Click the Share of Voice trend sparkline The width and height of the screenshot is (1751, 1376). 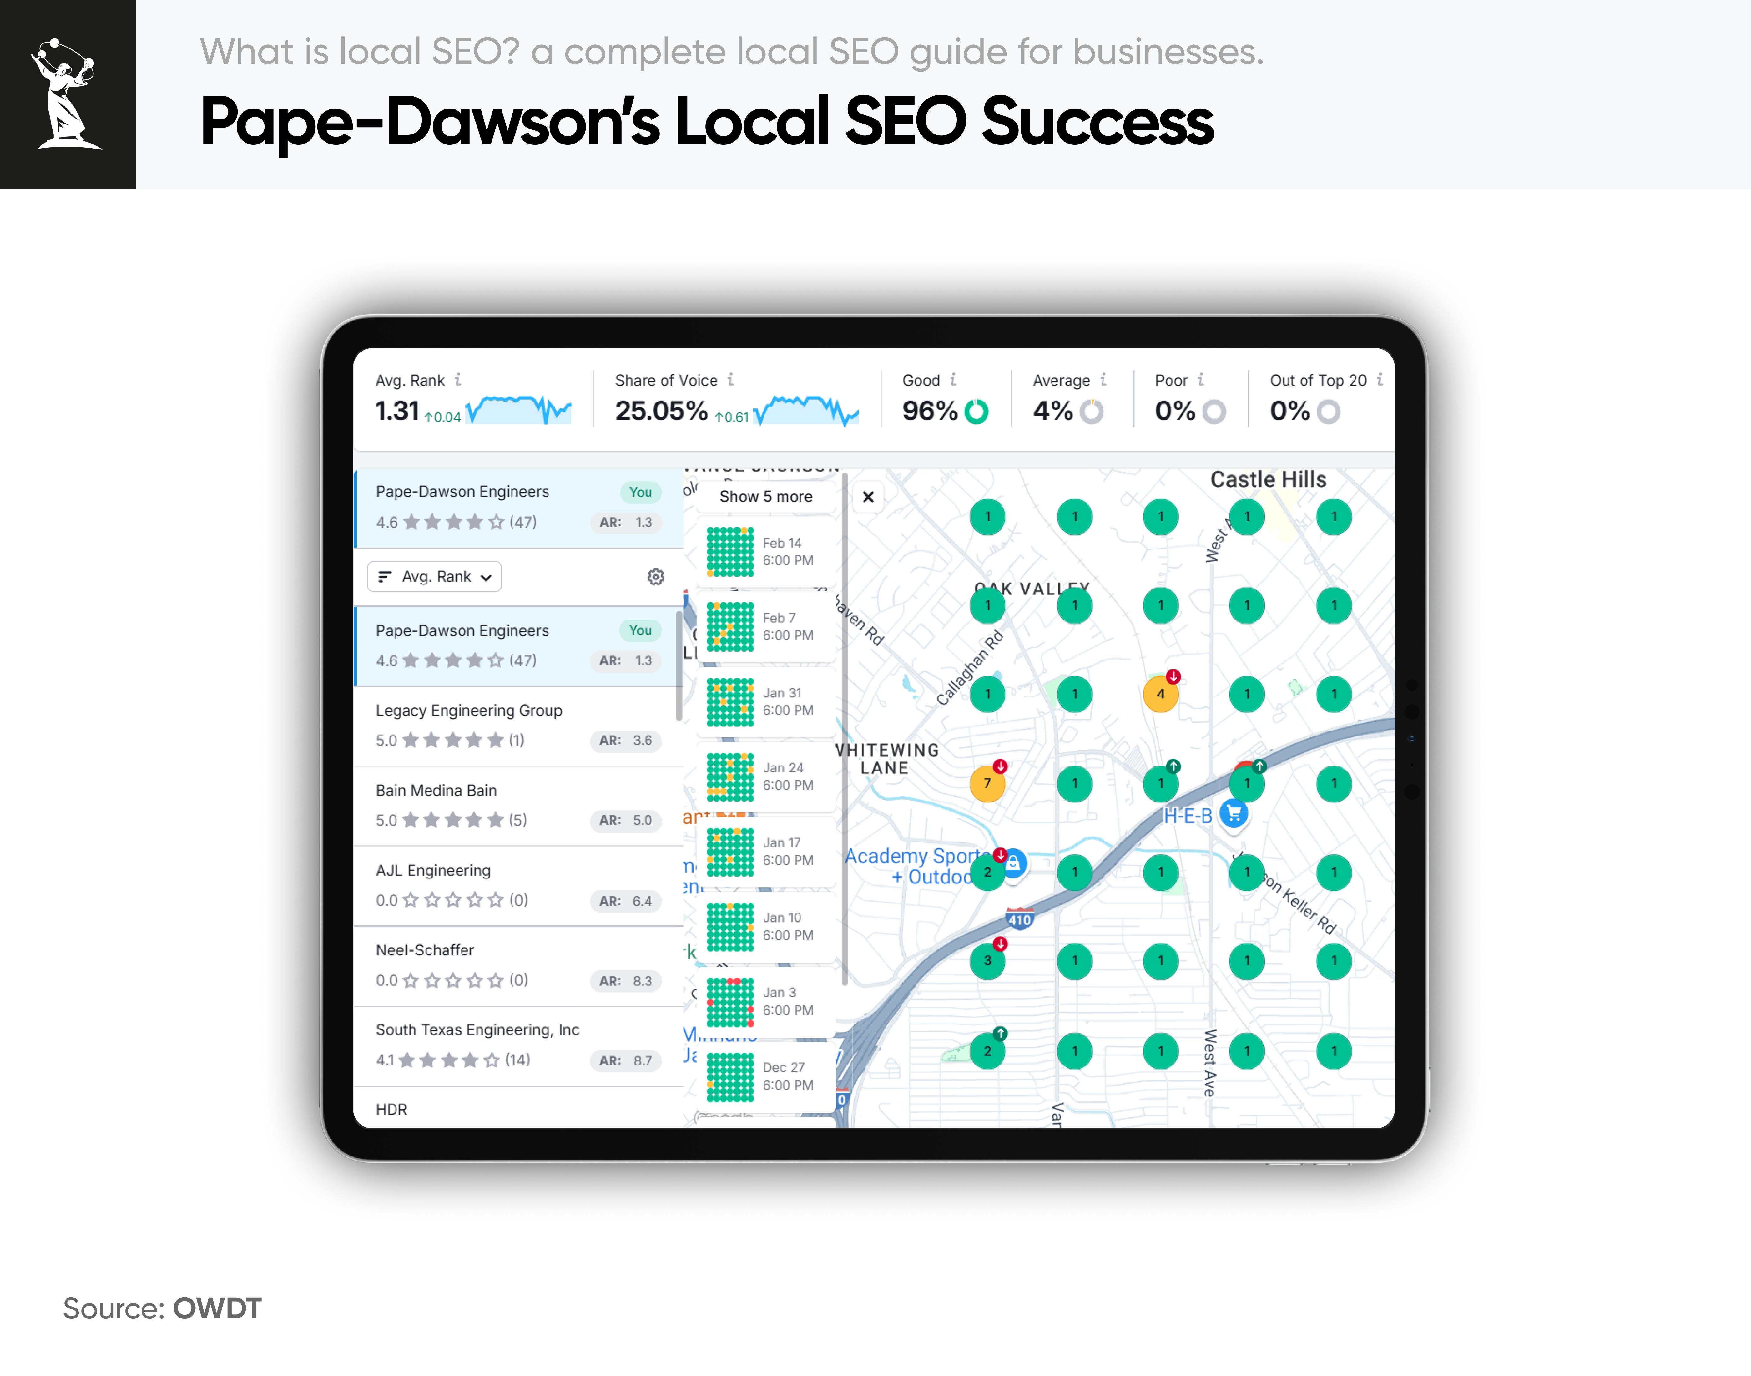tap(806, 410)
